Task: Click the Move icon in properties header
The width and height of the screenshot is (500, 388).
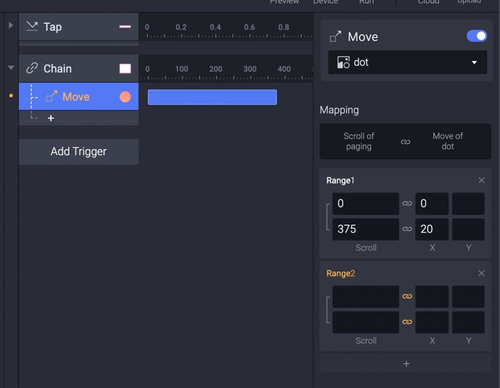Action: click(x=335, y=37)
